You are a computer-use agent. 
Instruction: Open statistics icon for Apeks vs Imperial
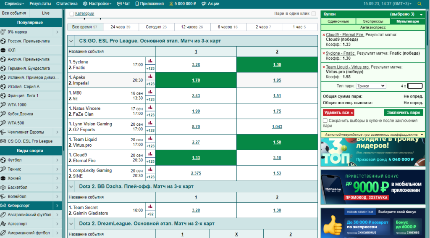tap(150, 76)
